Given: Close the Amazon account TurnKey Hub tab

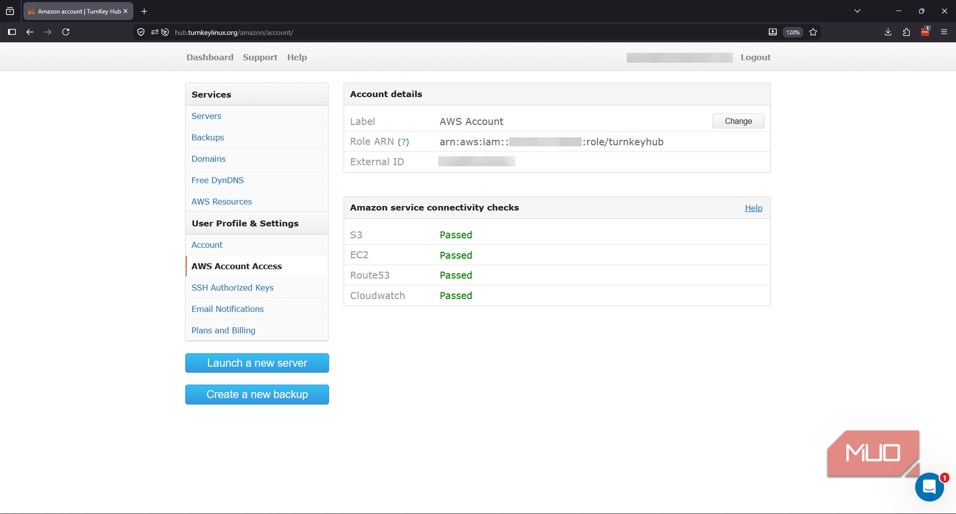Looking at the screenshot, I should pyautogui.click(x=125, y=11).
